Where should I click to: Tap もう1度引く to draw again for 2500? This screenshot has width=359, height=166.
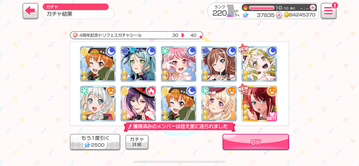[x=95, y=142]
